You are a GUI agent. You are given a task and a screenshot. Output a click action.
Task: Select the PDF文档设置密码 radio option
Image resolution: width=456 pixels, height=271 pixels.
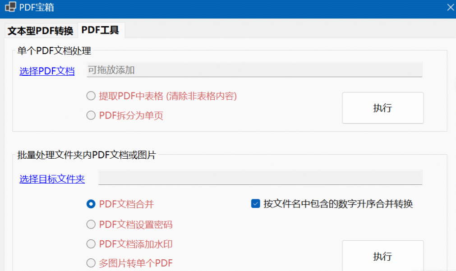[91, 224]
